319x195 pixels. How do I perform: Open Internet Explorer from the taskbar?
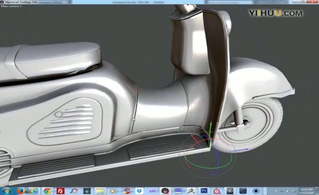(34, 191)
